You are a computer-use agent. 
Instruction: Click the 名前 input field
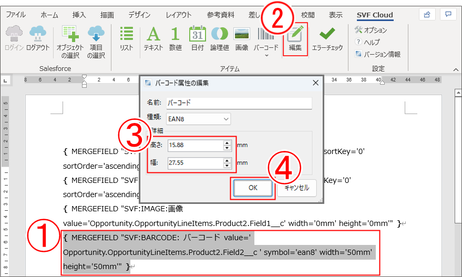coord(239,103)
